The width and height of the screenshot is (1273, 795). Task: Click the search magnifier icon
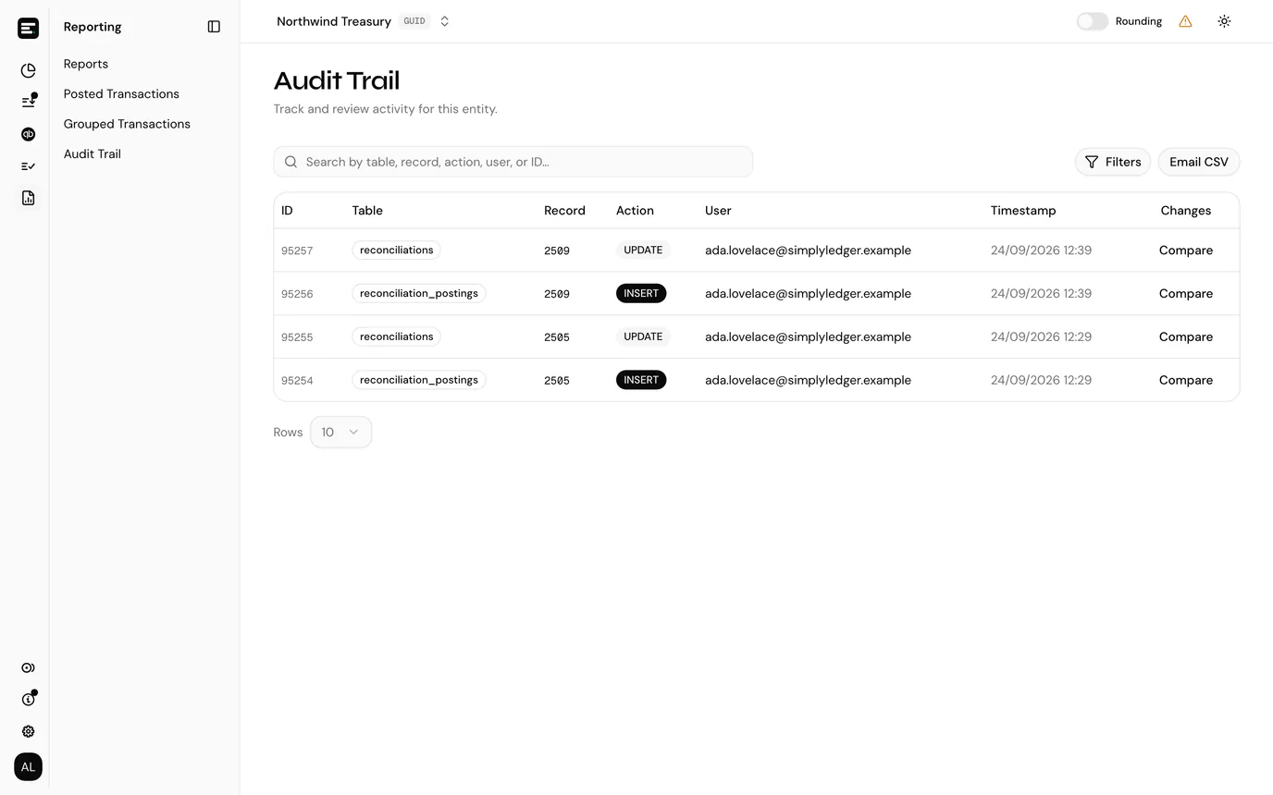pyautogui.click(x=290, y=162)
